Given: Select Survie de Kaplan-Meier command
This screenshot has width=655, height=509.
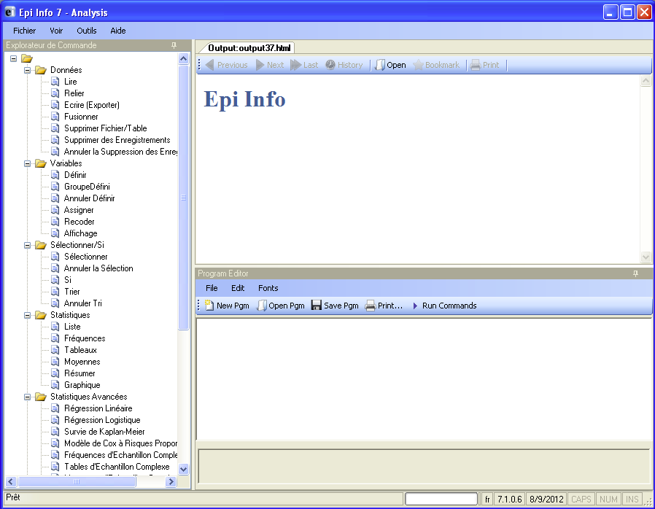Looking at the screenshot, I should [x=104, y=432].
